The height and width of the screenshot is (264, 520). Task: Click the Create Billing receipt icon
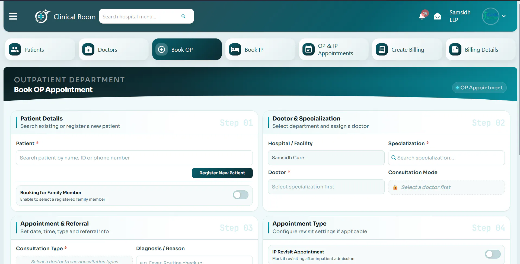click(x=382, y=50)
